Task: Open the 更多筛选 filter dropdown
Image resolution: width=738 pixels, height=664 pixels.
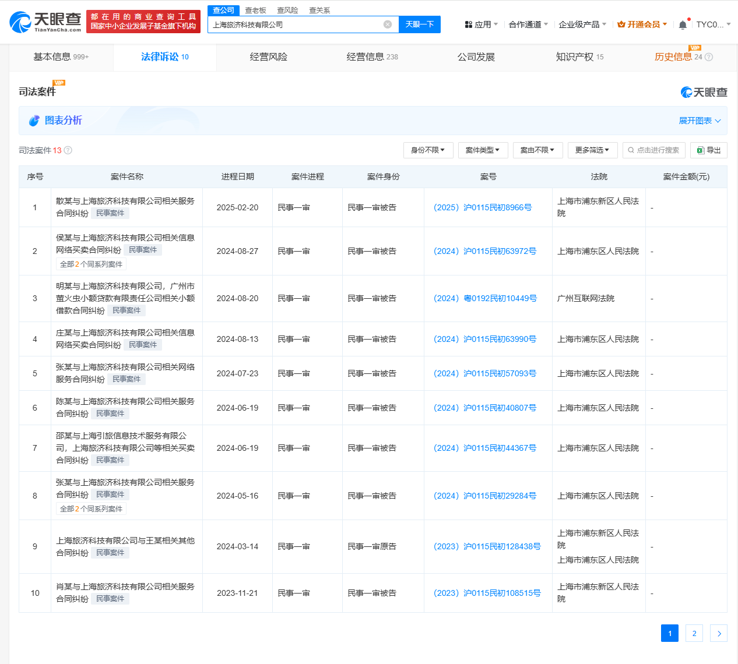Action: [x=592, y=150]
